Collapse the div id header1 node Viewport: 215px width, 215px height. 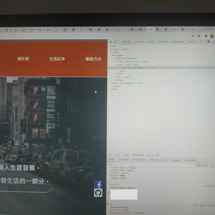116,58
